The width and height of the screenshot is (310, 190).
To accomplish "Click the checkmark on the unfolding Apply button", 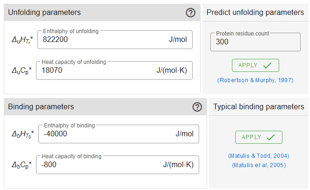I will (267, 65).
